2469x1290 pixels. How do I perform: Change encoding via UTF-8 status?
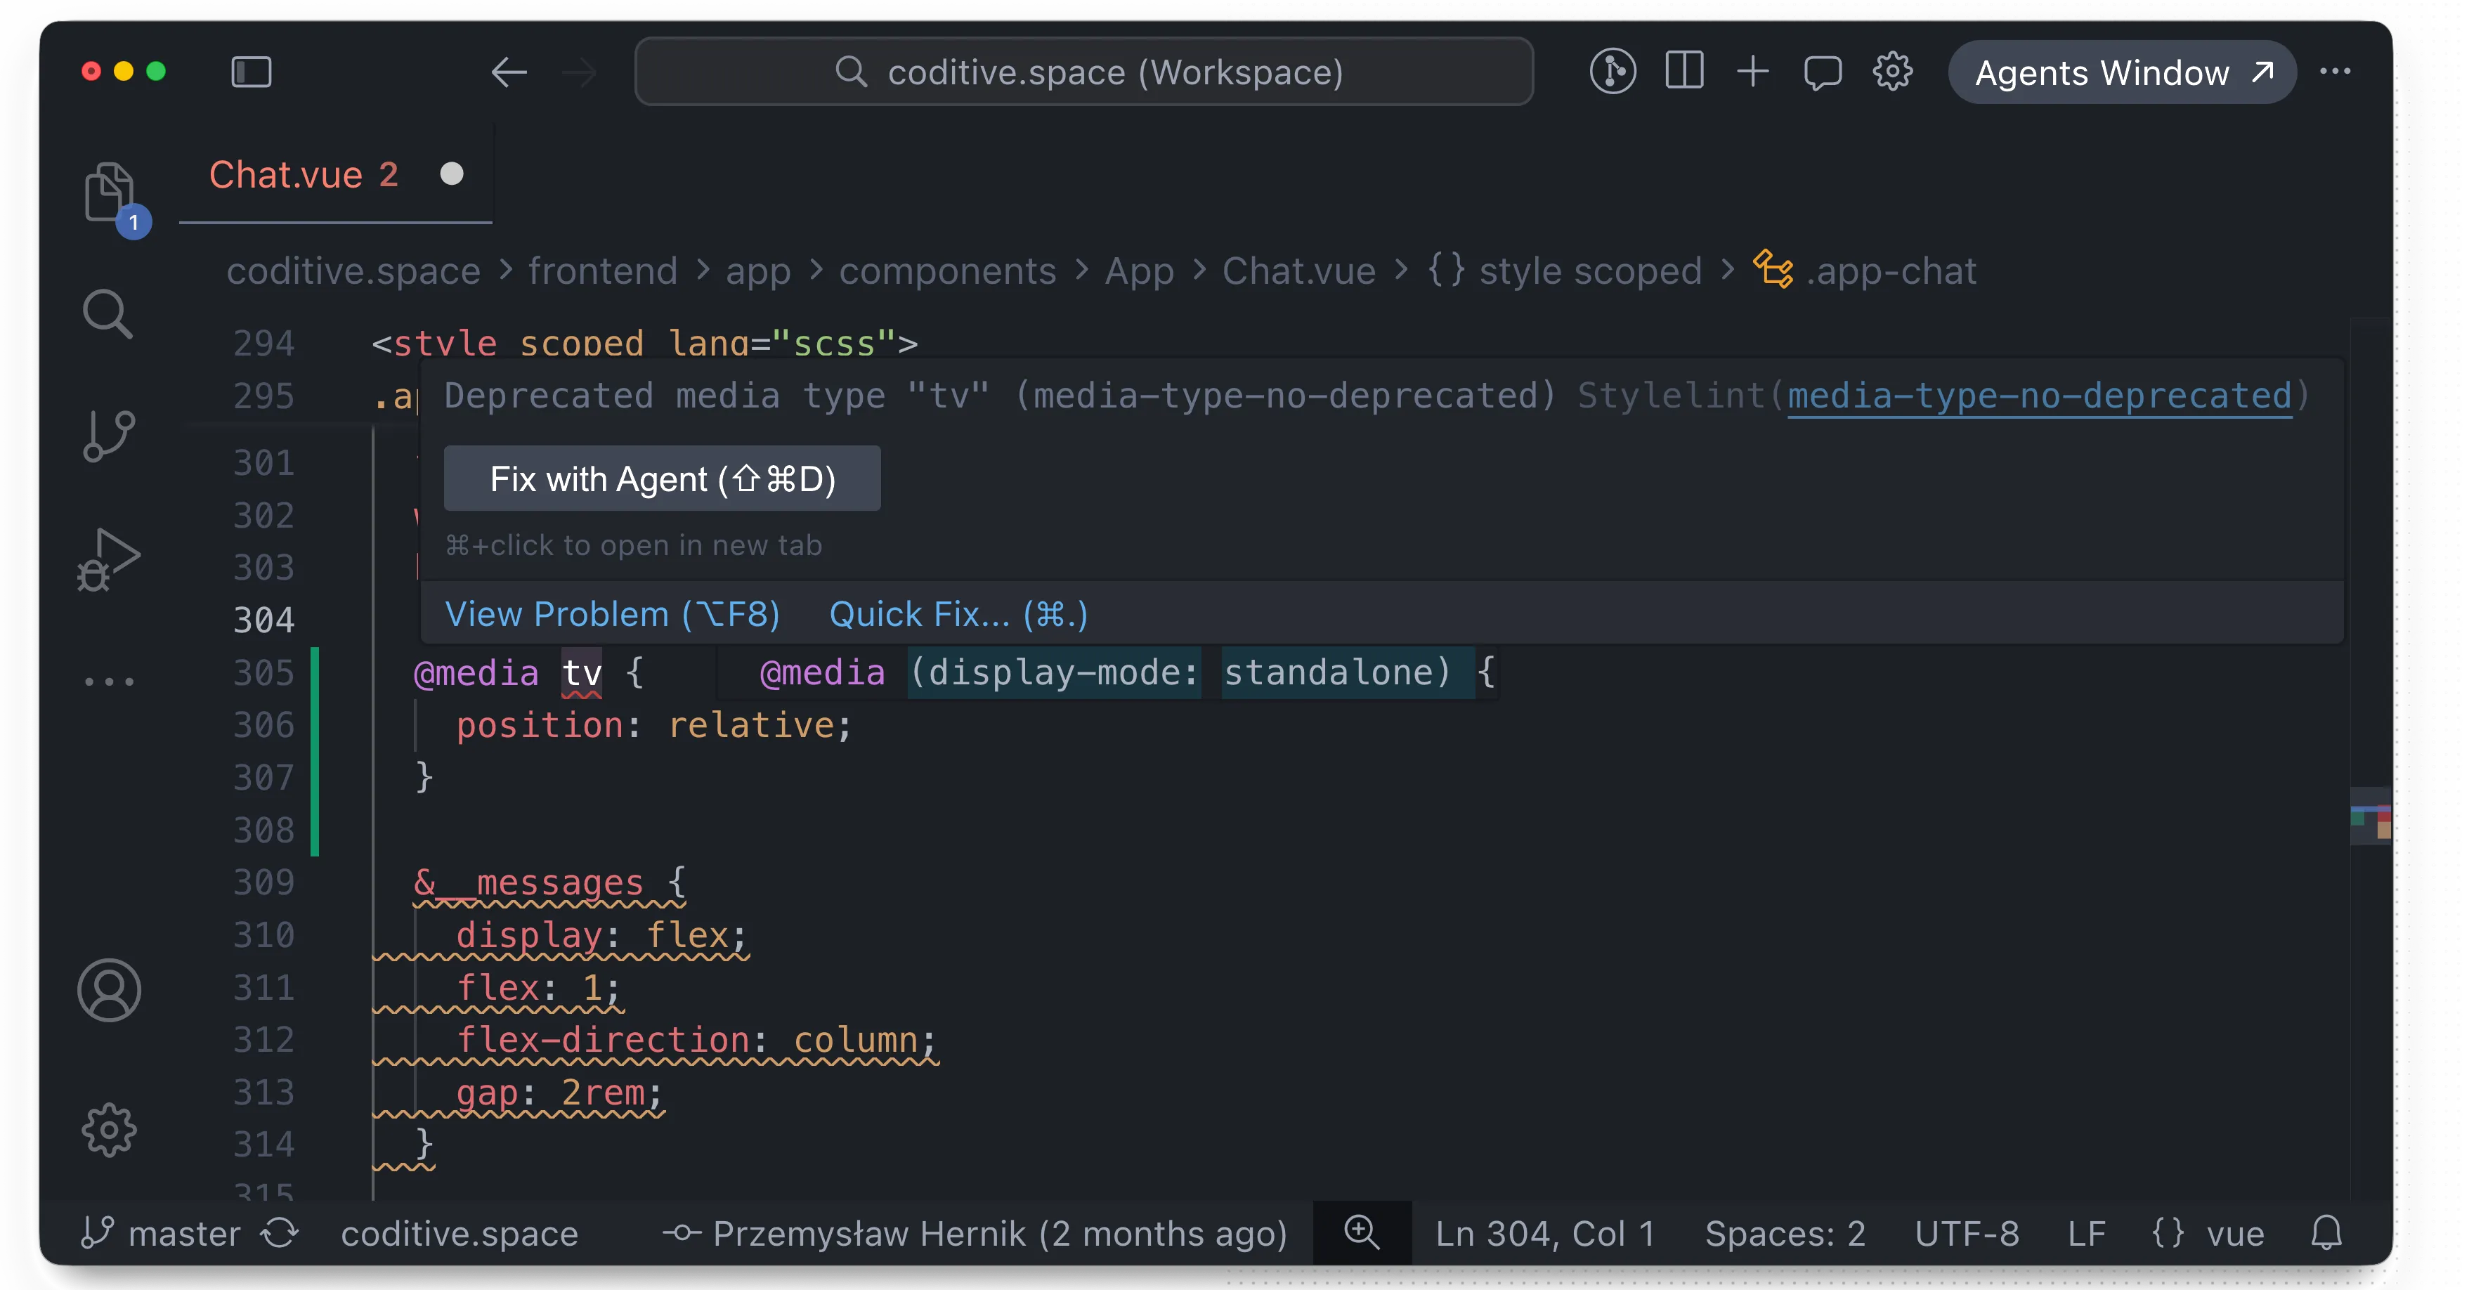[x=1967, y=1234]
